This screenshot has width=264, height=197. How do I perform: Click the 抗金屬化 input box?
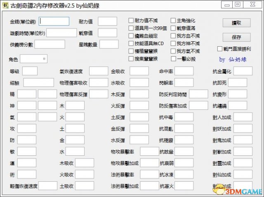243,71
